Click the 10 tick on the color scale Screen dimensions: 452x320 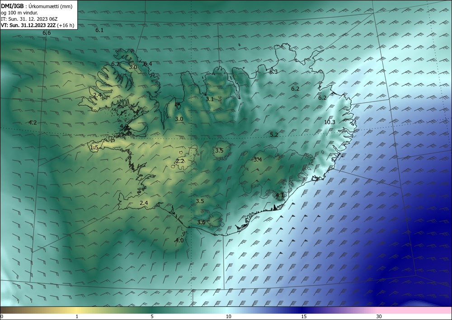click(228, 316)
